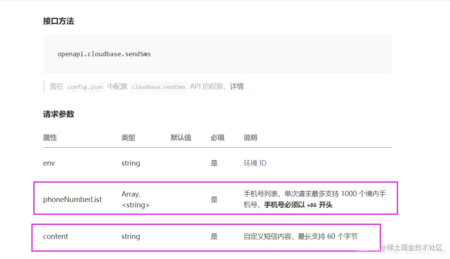Click the 是 cell in content row
This screenshot has width=450, height=259.
click(x=214, y=237)
